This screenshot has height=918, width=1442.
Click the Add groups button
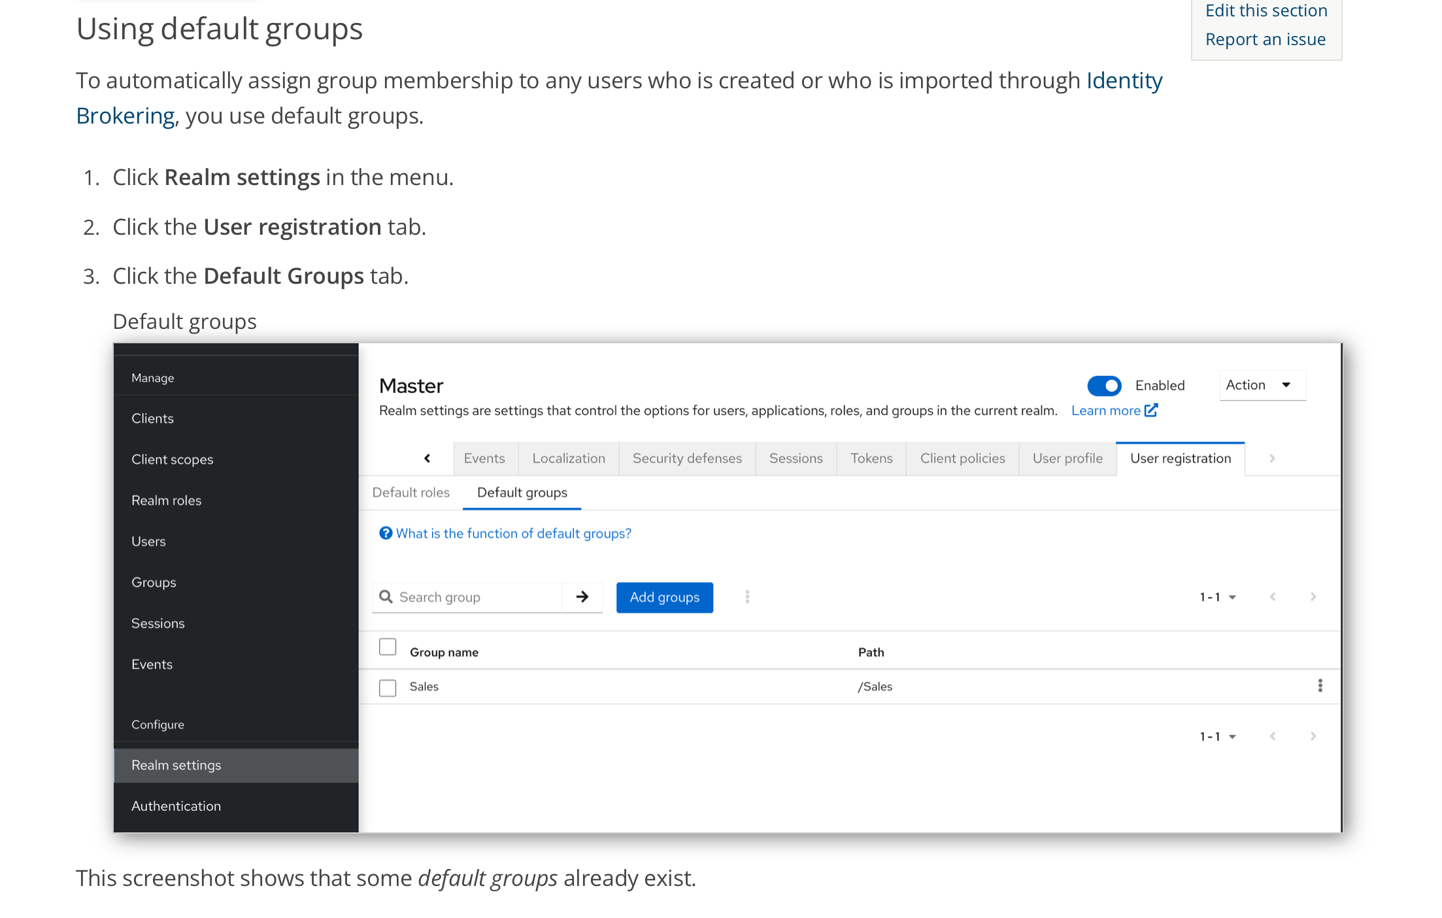pos(664,597)
